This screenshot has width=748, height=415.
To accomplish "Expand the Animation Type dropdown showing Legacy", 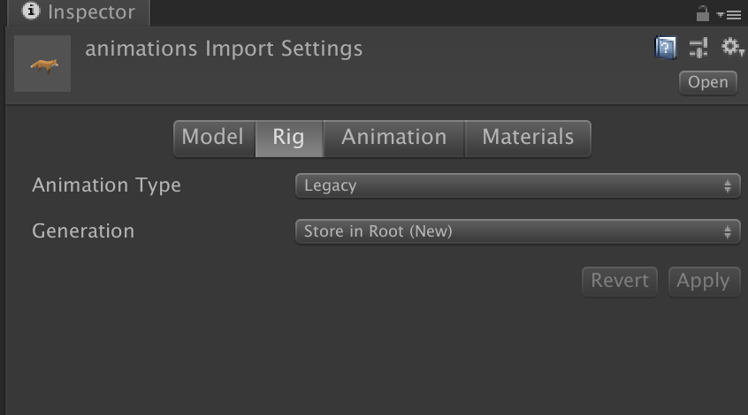I will coord(517,185).
